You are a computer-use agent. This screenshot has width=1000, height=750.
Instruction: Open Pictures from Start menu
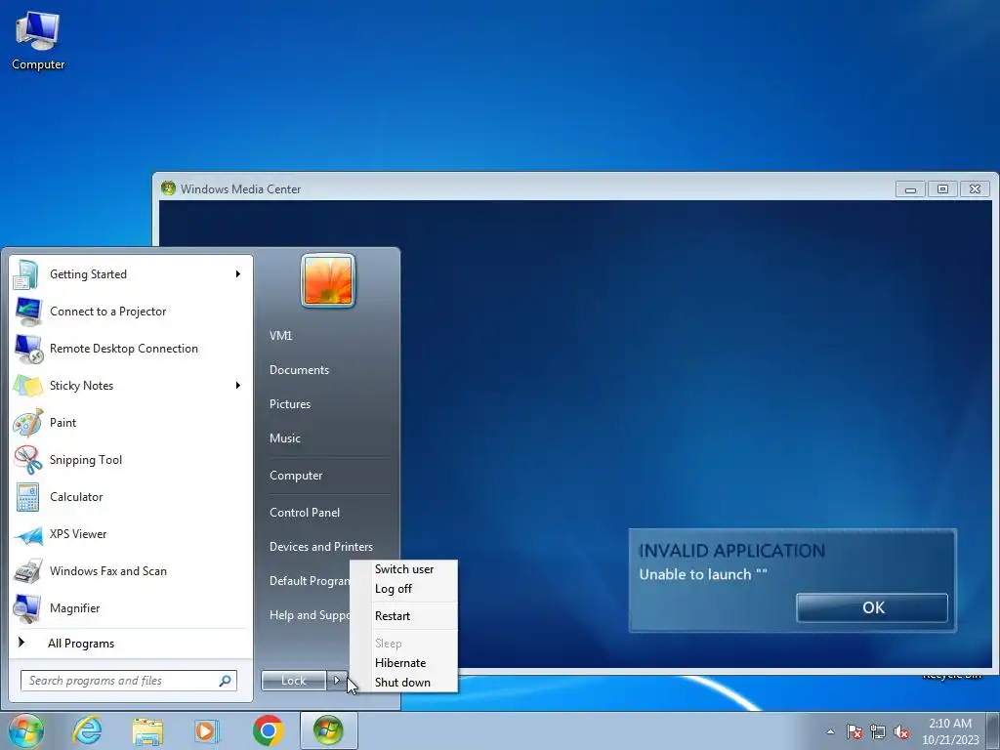coord(290,404)
